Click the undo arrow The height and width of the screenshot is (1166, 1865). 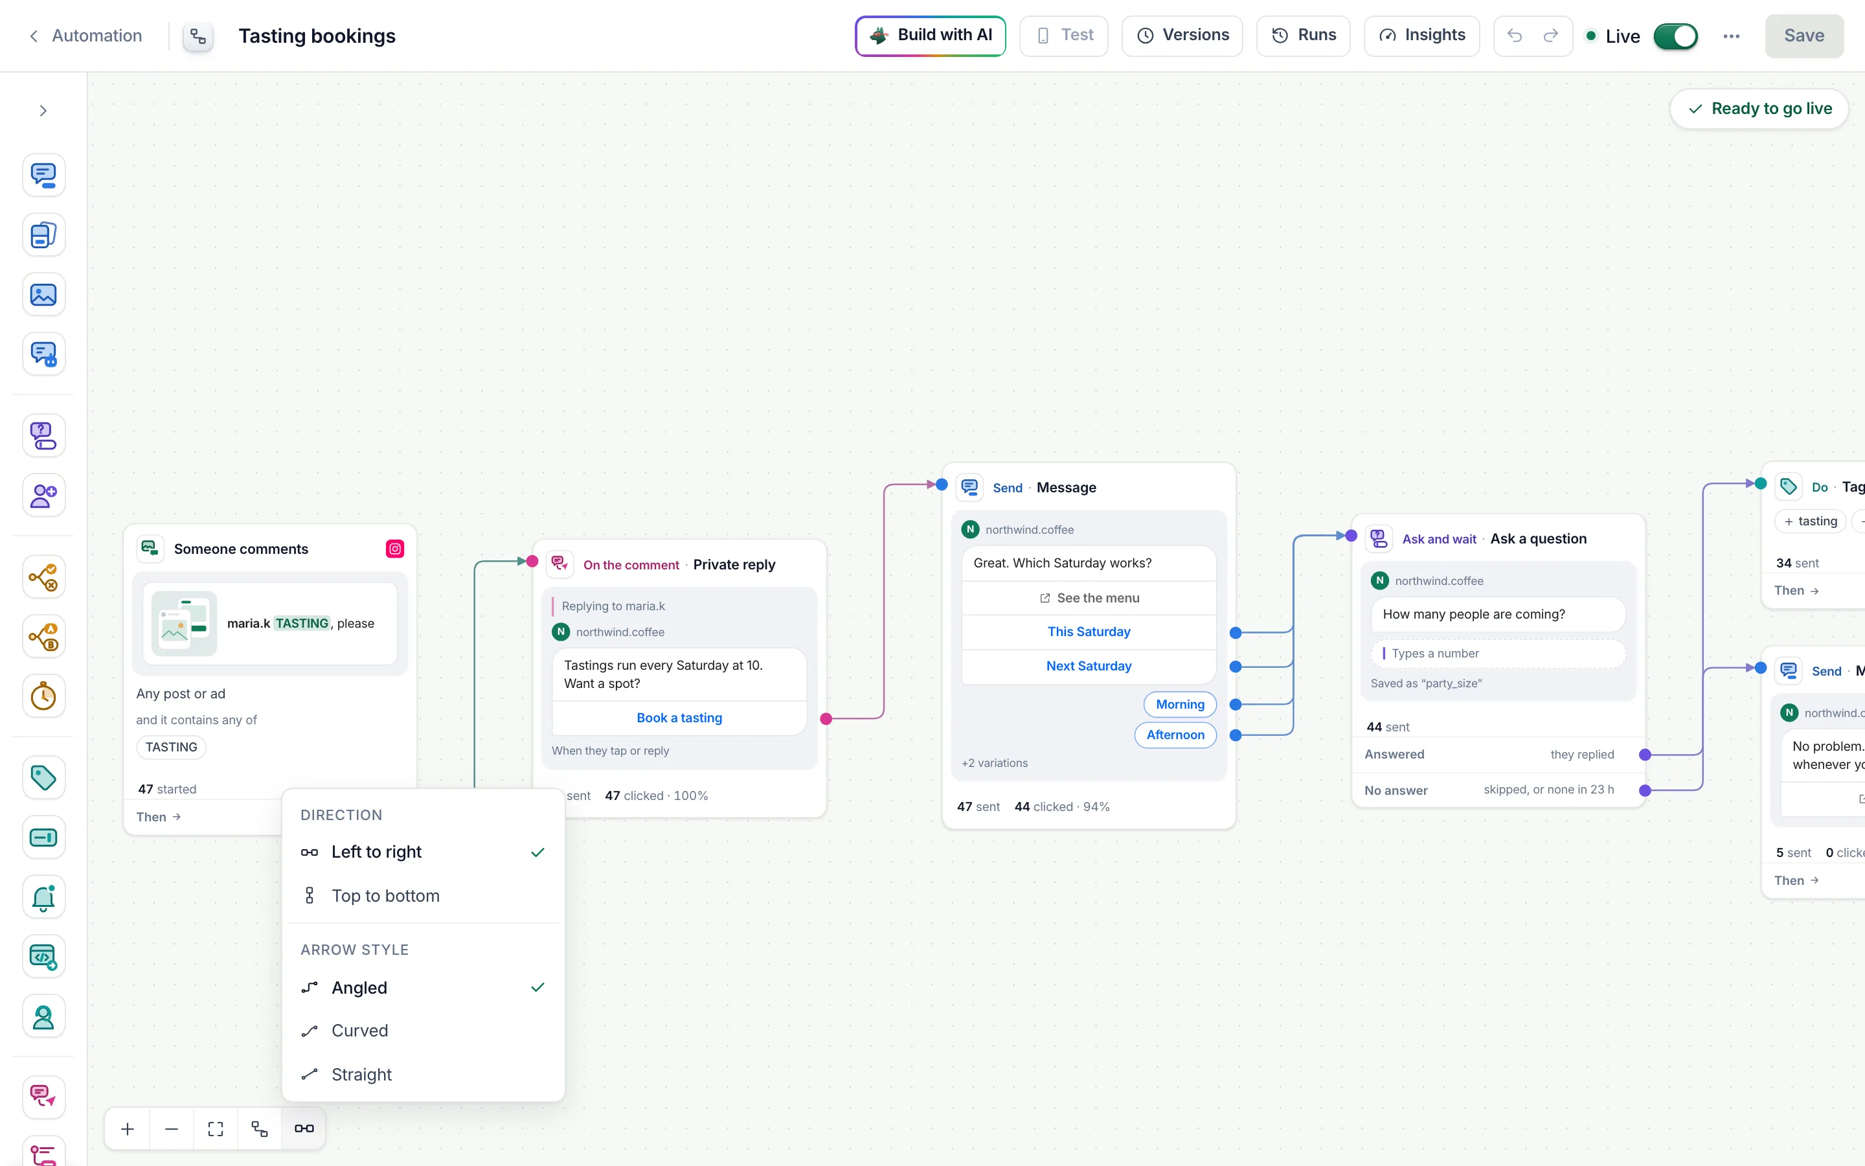[x=1515, y=36]
